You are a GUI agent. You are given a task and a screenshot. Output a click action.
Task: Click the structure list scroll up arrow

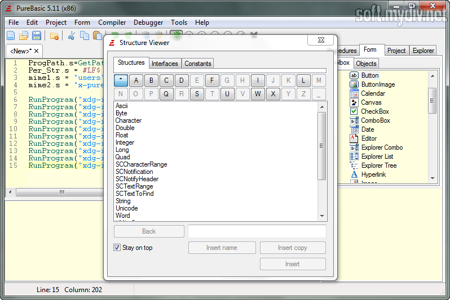click(322, 107)
